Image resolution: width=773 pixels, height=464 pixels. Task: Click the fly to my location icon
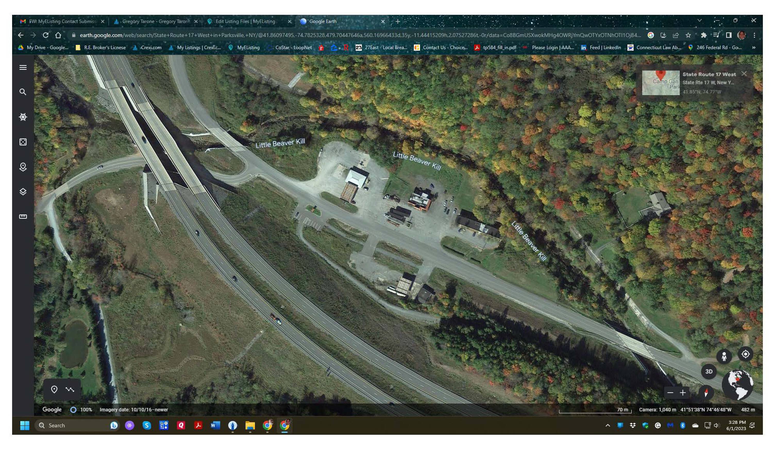745,354
